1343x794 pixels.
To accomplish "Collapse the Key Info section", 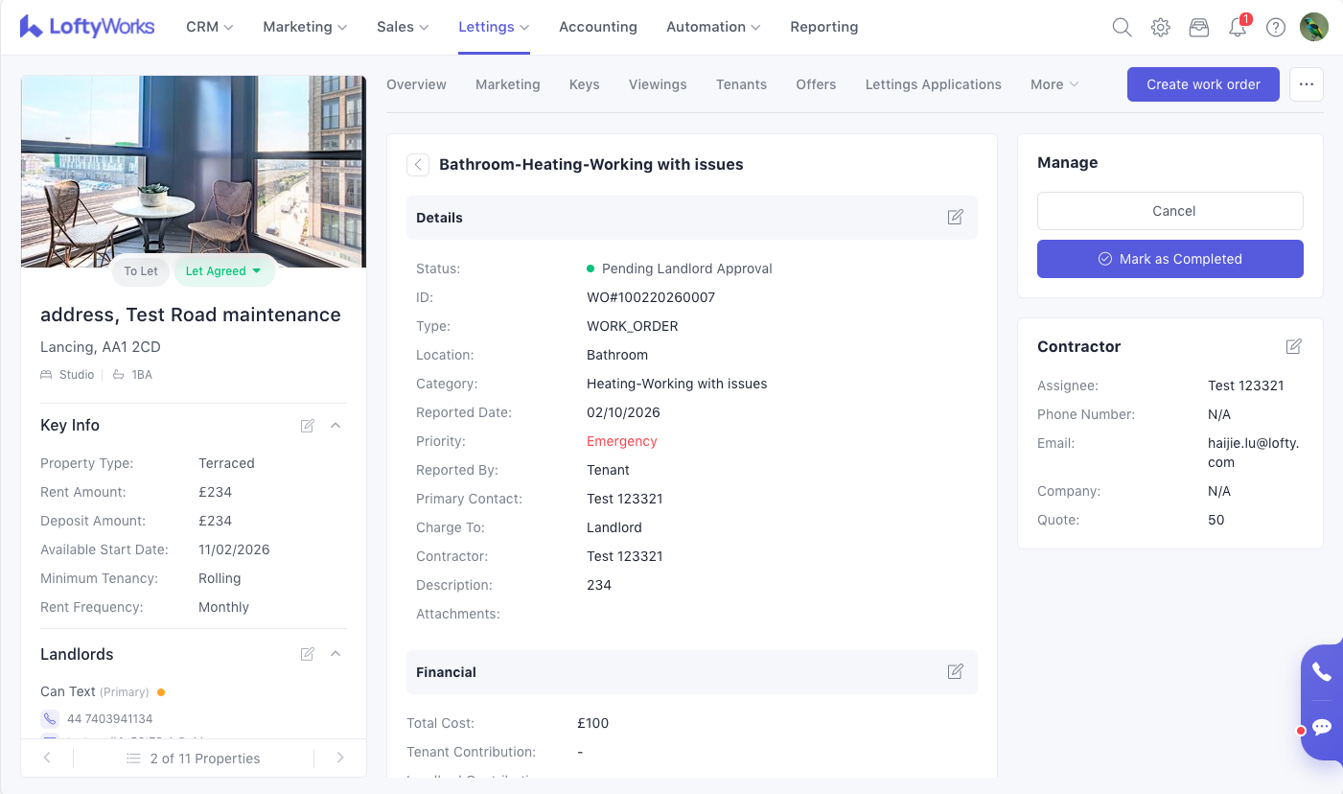I will coord(336,425).
